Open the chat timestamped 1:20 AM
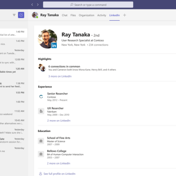 (14, 70)
